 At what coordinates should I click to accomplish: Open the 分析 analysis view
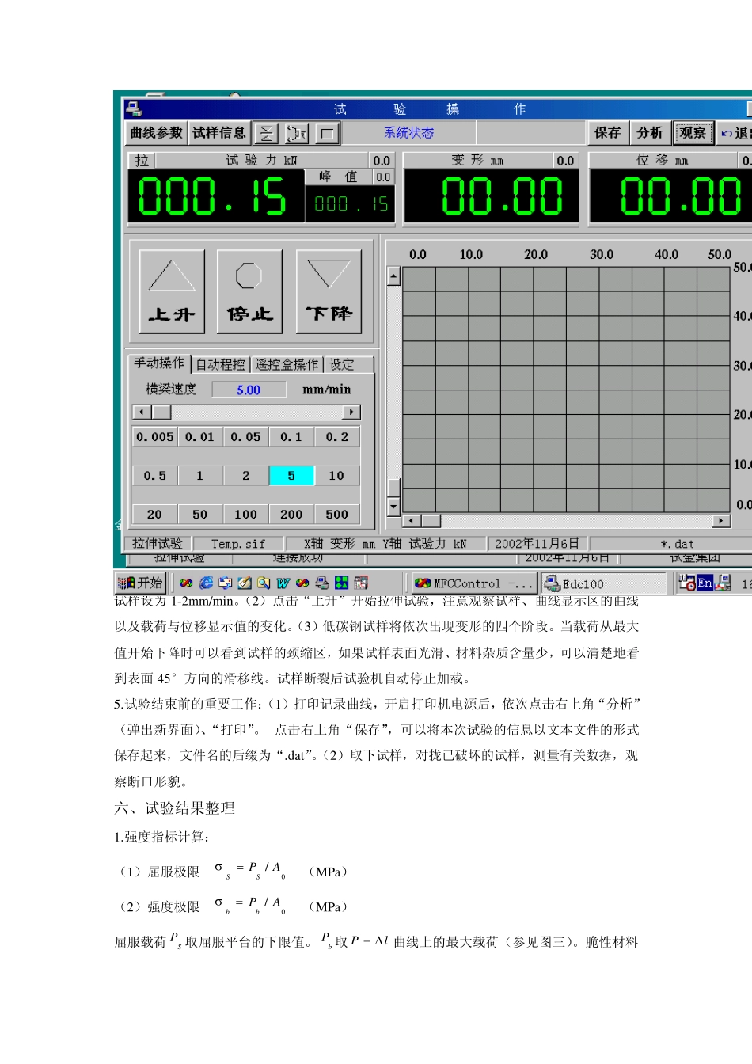click(x=650, y=133)
